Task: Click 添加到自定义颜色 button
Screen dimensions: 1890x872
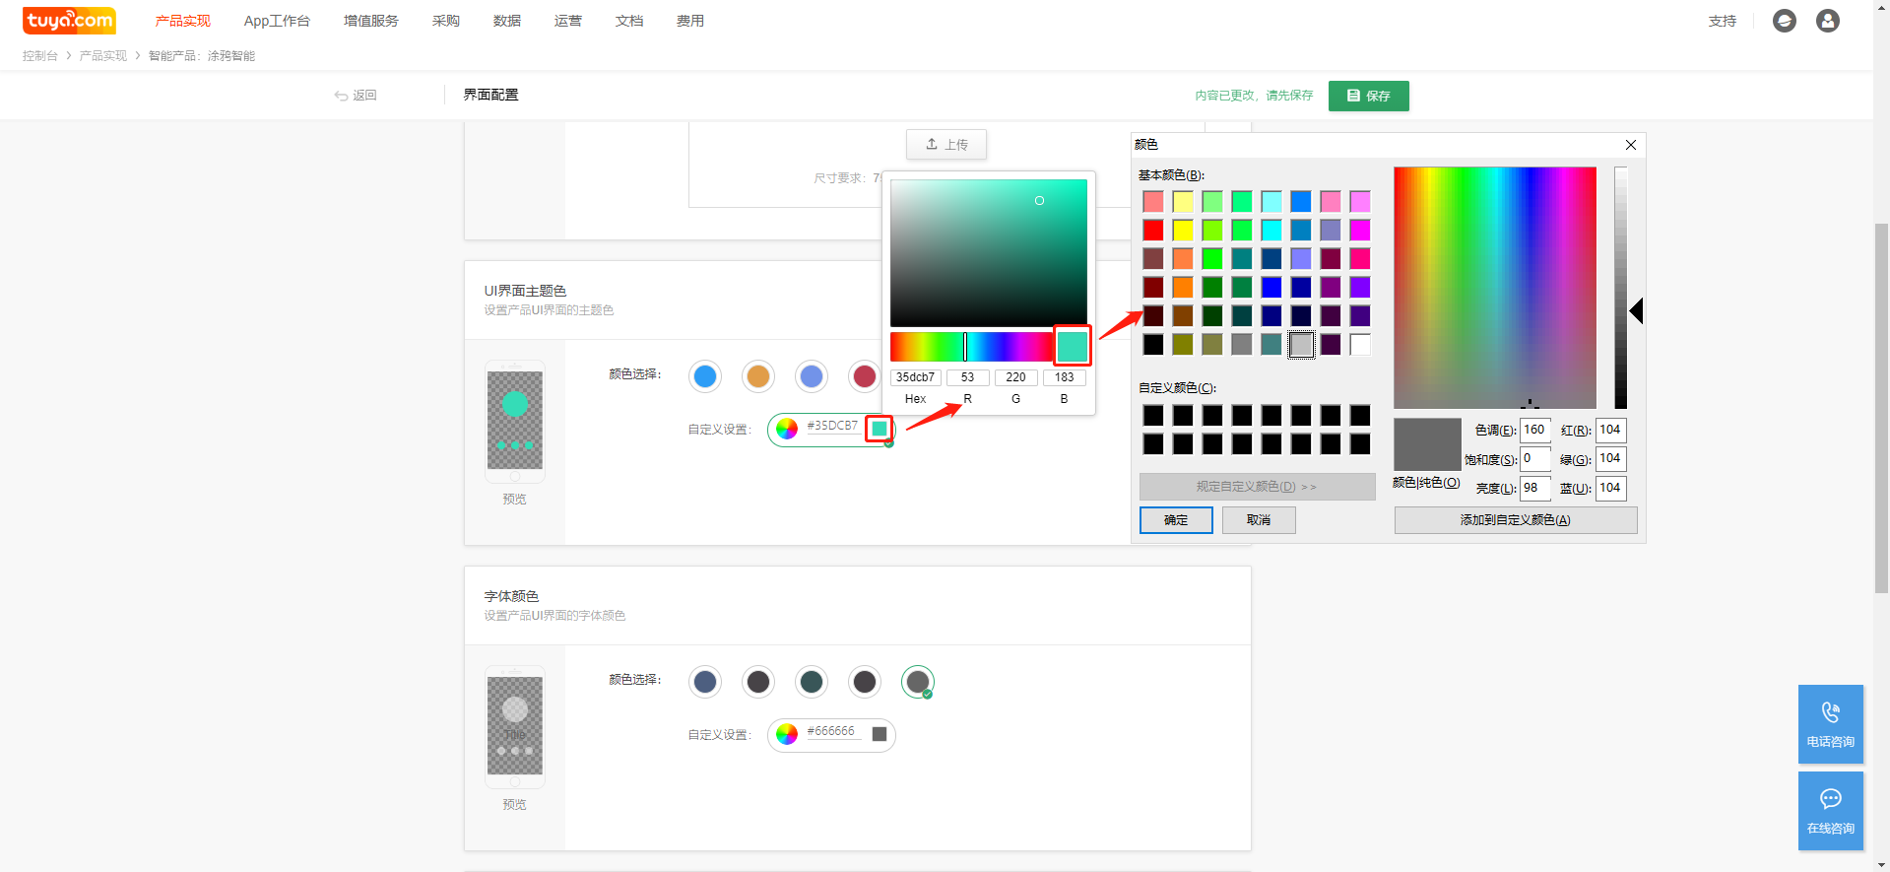Action: (x=1516, y=520)
